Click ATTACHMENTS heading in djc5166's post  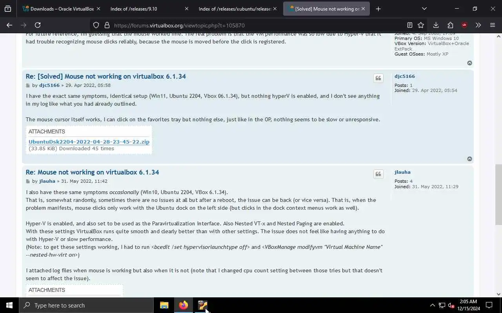[x=47, y=131]
